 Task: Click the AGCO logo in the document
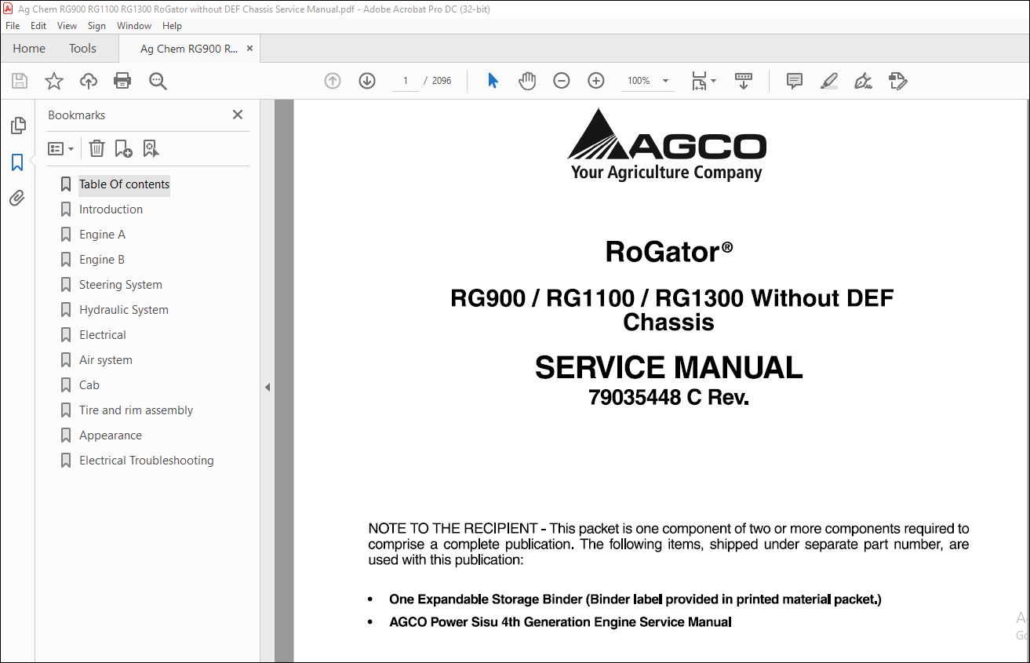667,145
